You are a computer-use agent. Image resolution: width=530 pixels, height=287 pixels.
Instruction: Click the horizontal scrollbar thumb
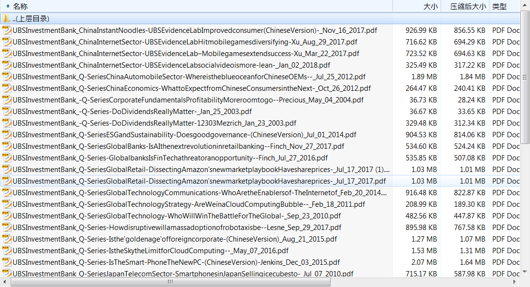(171, 282)
